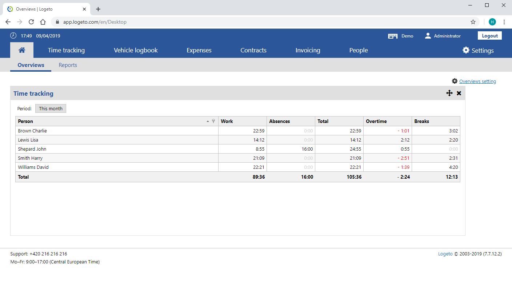This screenshot has height=290, width=512.
Task: Click the Demo company building icon
Action: point(393,36)
